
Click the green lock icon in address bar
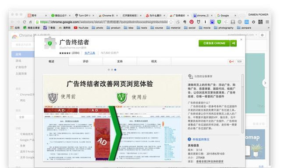37,22
